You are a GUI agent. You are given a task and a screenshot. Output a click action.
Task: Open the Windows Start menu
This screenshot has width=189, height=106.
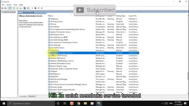coord(4,103)
